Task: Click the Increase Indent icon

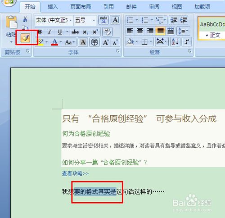Action: coord(184,20)
